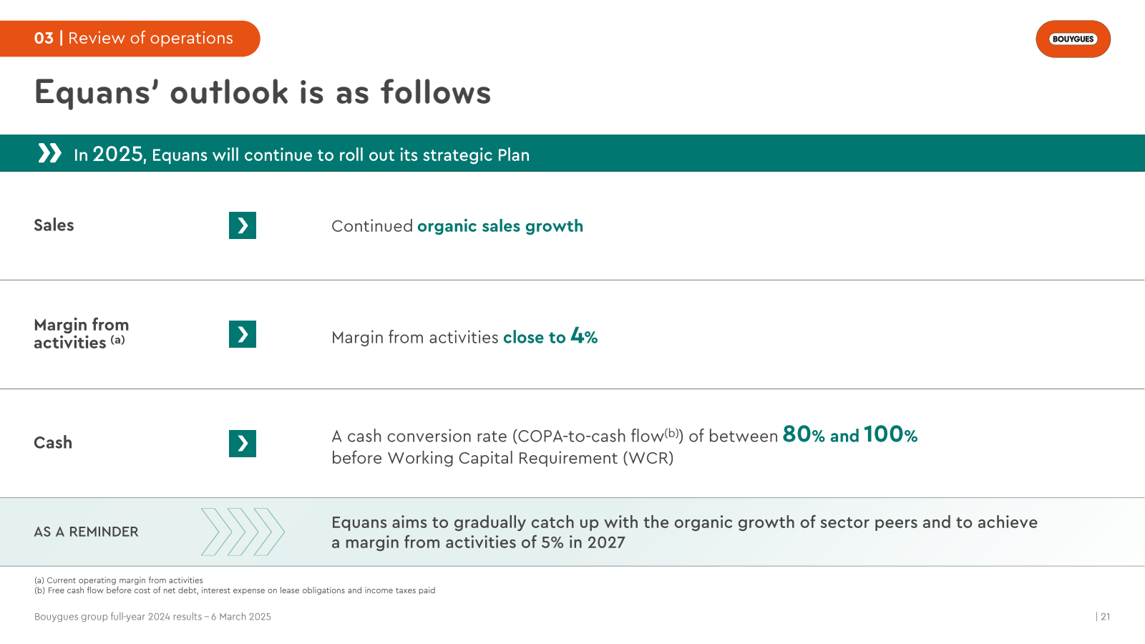Click the 'organic sales growth' highlighted text
Image resolution: width=1145 pixels, height=644 pixels.
pyautogui.click(x=500, y=226)
